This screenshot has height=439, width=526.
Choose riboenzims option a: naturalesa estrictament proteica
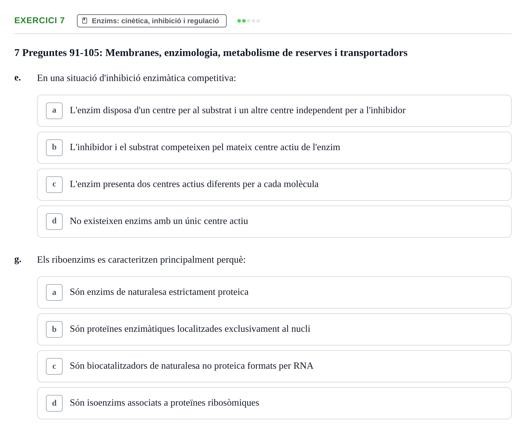pyautogui.click(x=274, y=292)
